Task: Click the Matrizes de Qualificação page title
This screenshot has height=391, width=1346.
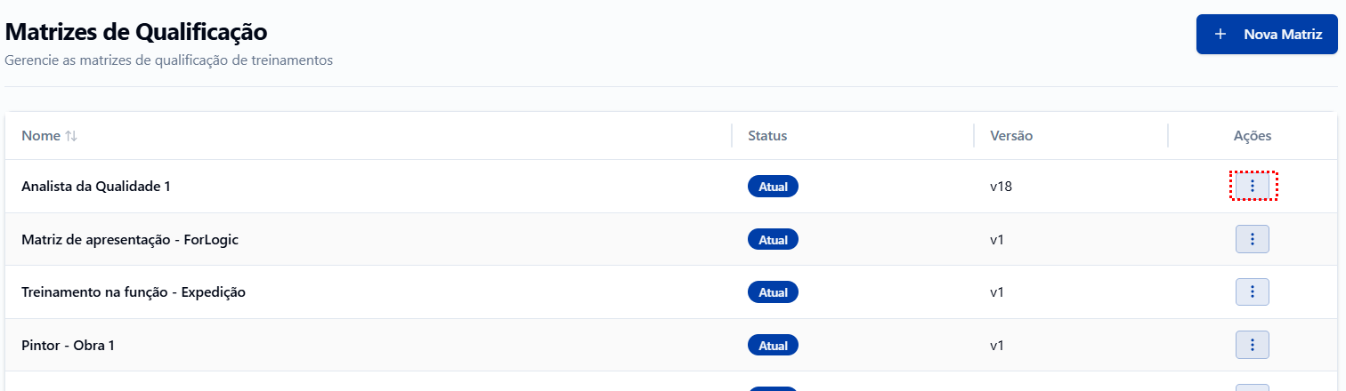Action: 136,33
